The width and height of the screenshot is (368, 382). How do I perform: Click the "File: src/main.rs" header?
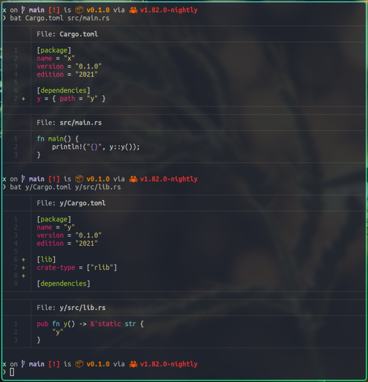pos(69,123)
